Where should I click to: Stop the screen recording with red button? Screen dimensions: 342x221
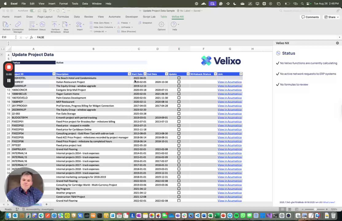(9, 67)
